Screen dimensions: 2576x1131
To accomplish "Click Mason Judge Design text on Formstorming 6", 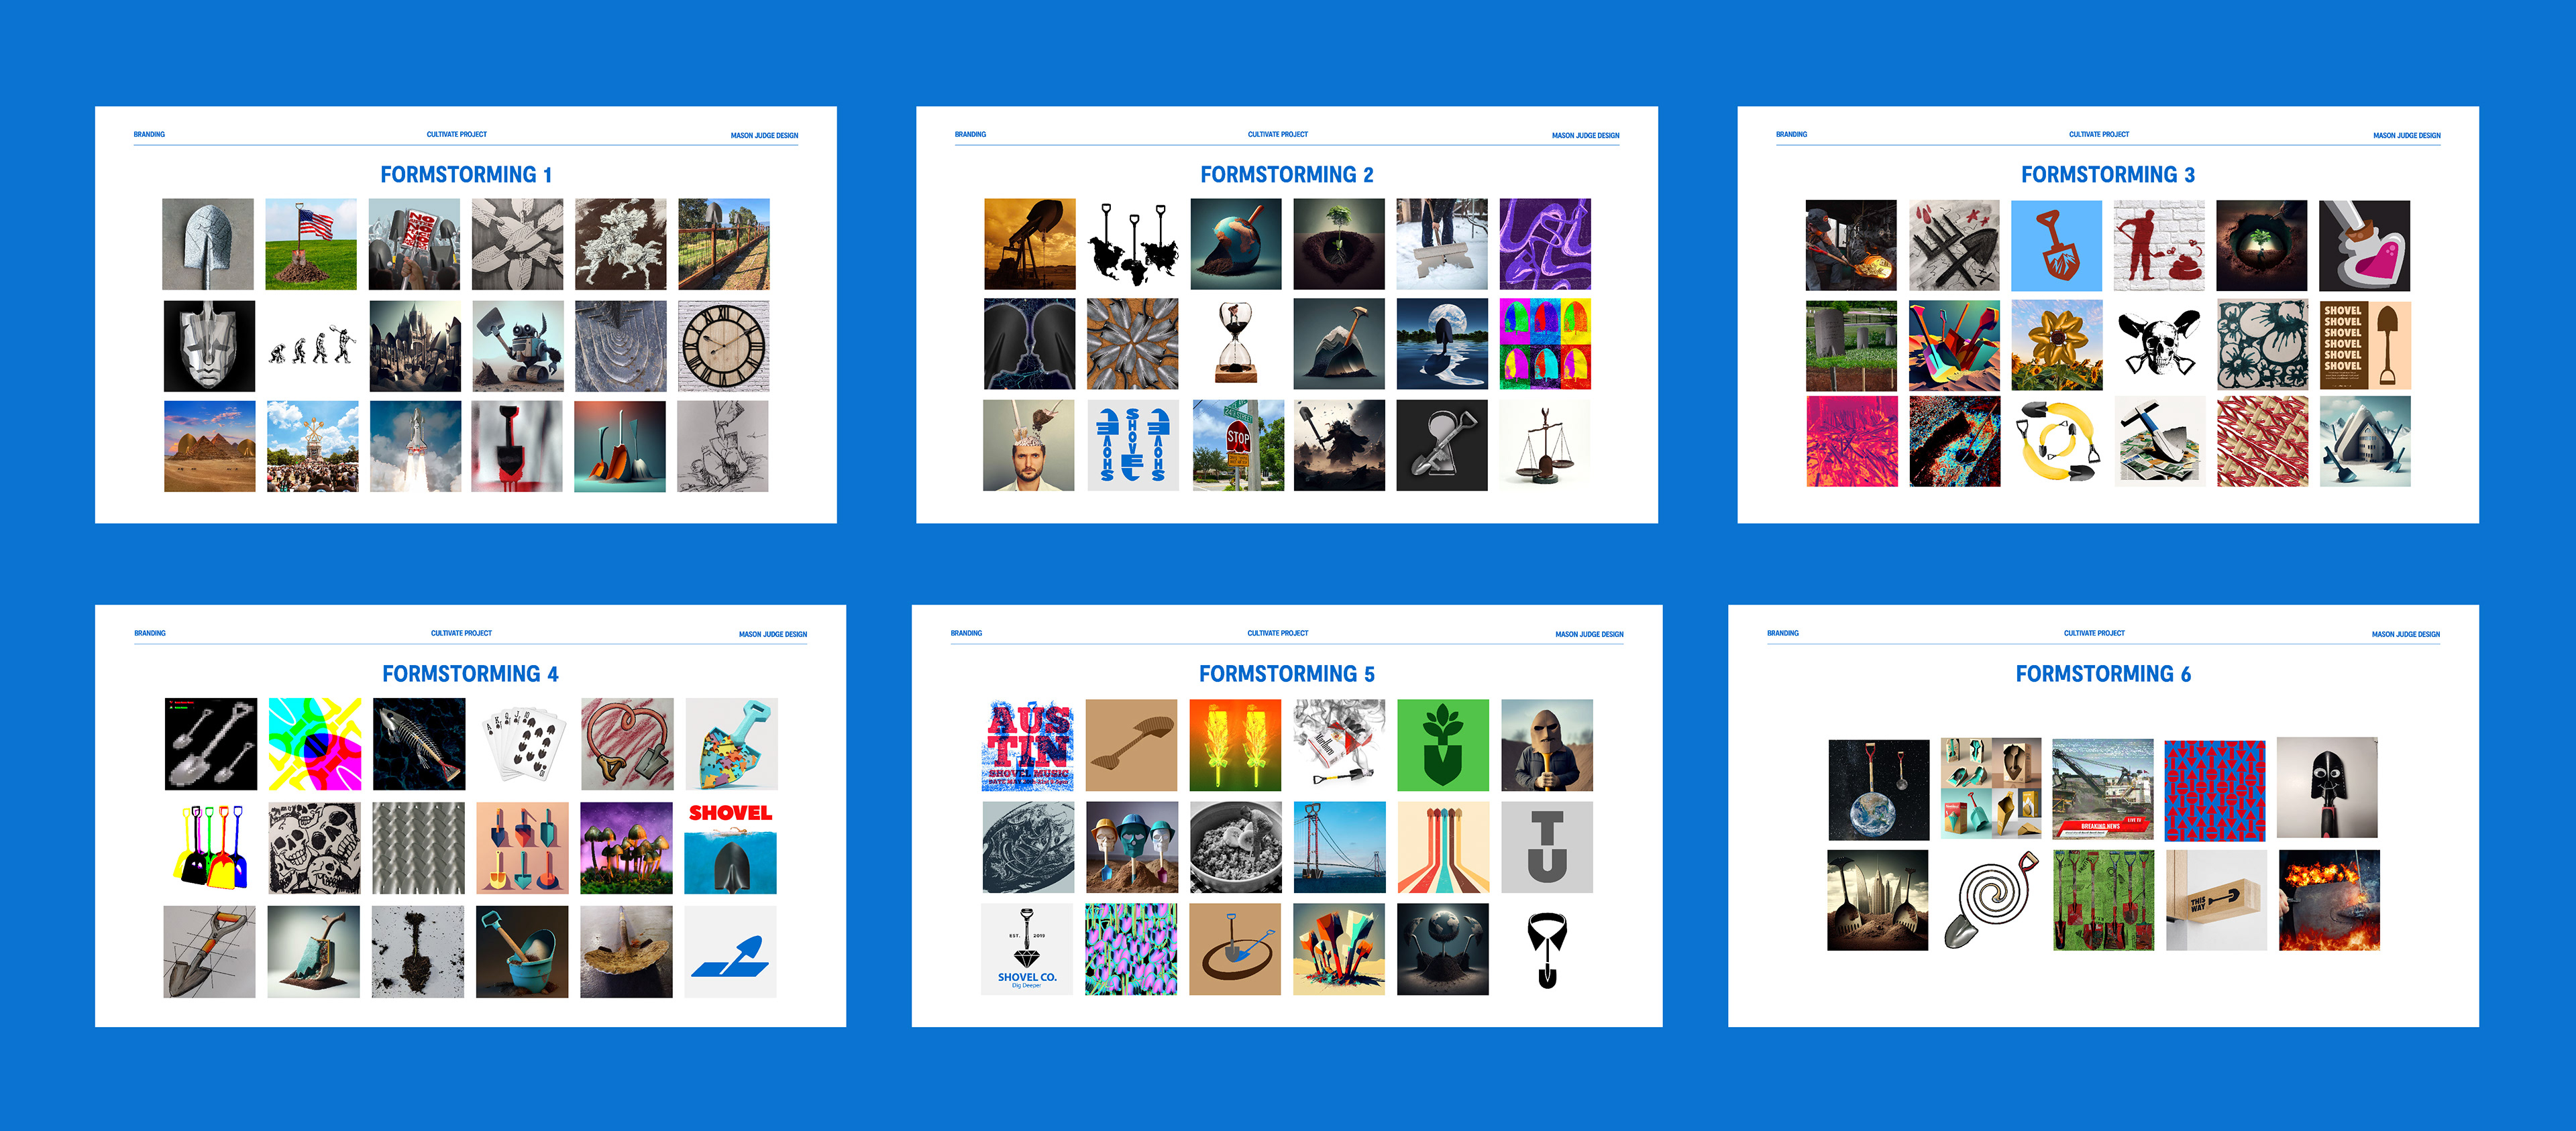I will click(x=2405, y=634).
